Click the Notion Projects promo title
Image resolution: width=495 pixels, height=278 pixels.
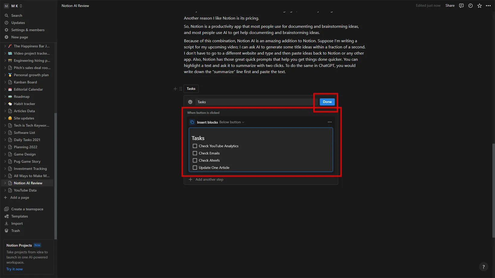click(x=19, y=245)
